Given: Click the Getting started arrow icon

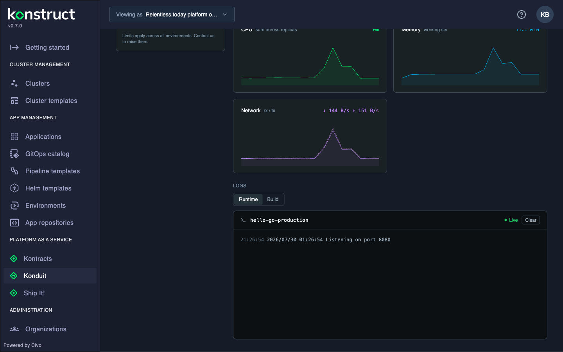Looking at the screenshot, I should [14, 47].
